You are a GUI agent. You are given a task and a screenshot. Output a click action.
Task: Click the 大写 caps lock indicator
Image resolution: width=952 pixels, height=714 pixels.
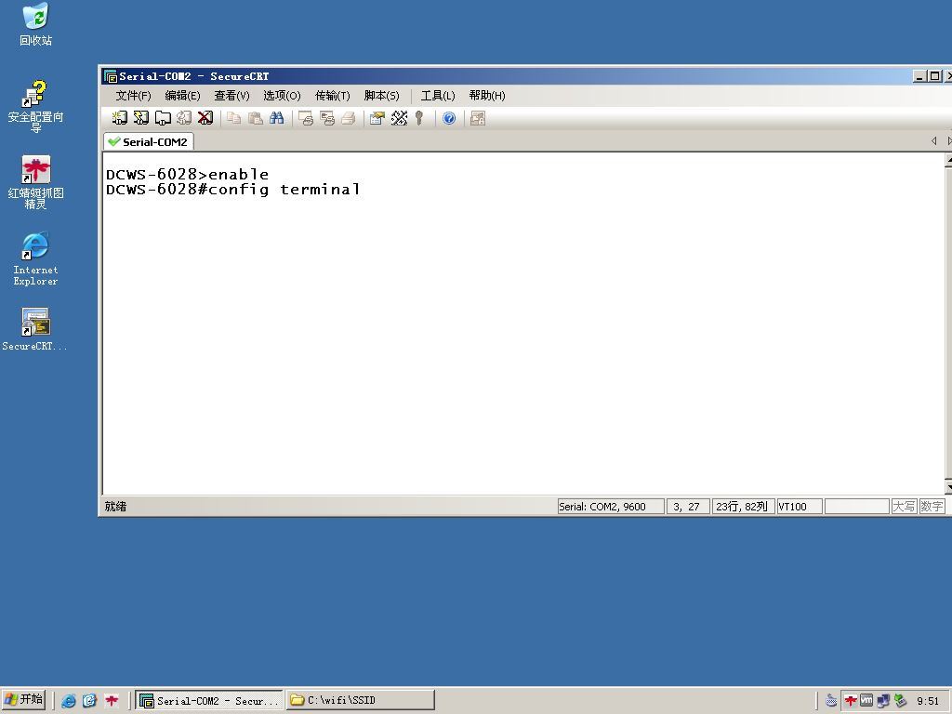[x=904, y=507]
